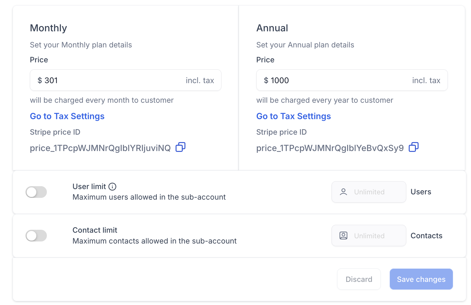
Task: Click the User limit label text
Action: [x=89, y=186]
